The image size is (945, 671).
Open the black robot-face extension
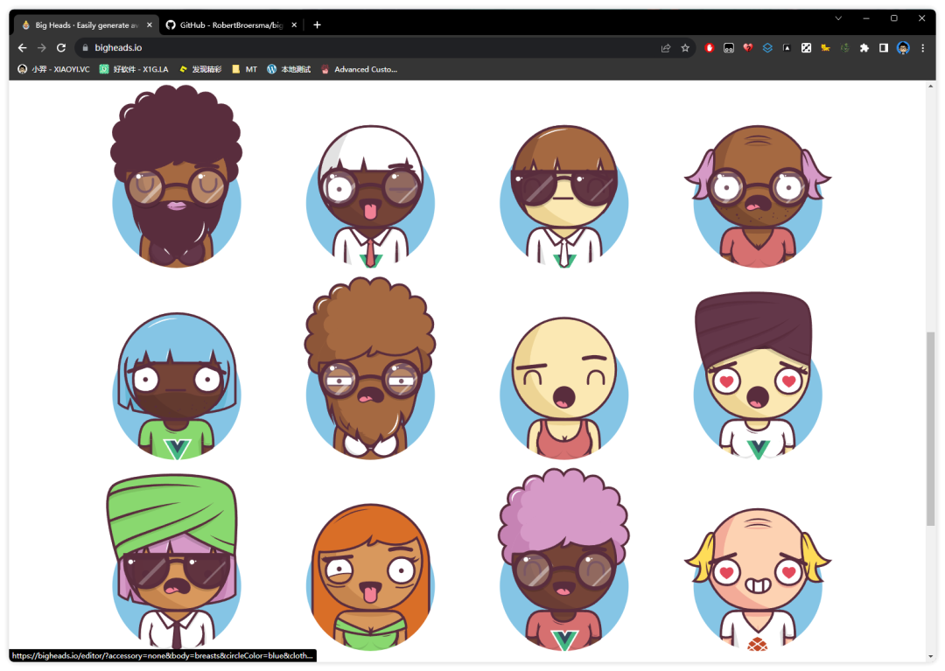[729, 48]
